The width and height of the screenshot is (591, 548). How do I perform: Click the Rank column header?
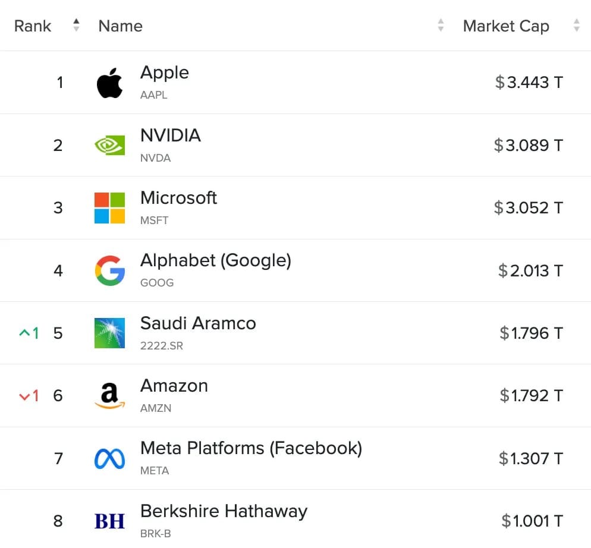point(33,26)
